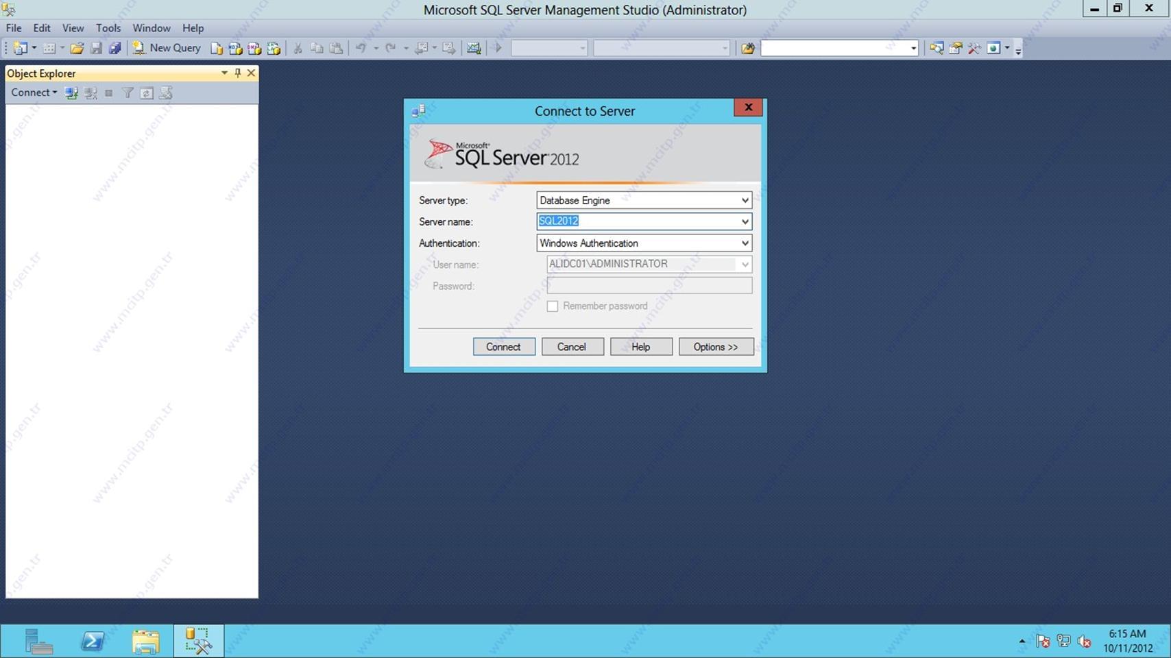
Task: Click the Paste clipboard icon
Action: 336,48
